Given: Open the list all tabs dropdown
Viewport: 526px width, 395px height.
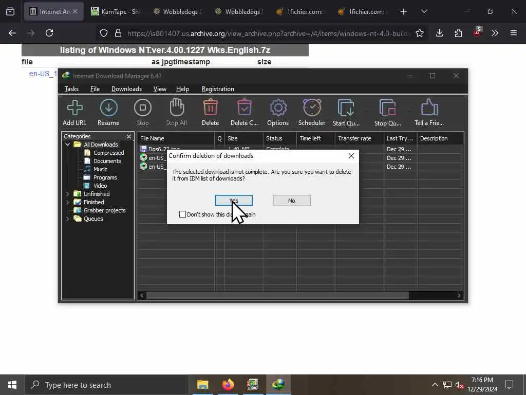Looking at the screenshot, I should tap(424, 12).
